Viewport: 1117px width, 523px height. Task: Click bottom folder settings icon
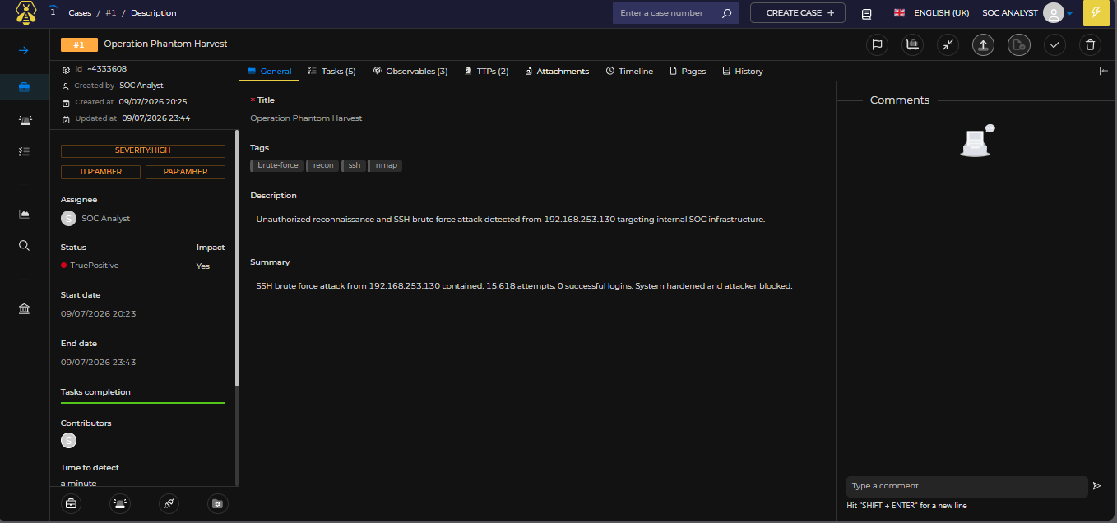pos(217,504)
